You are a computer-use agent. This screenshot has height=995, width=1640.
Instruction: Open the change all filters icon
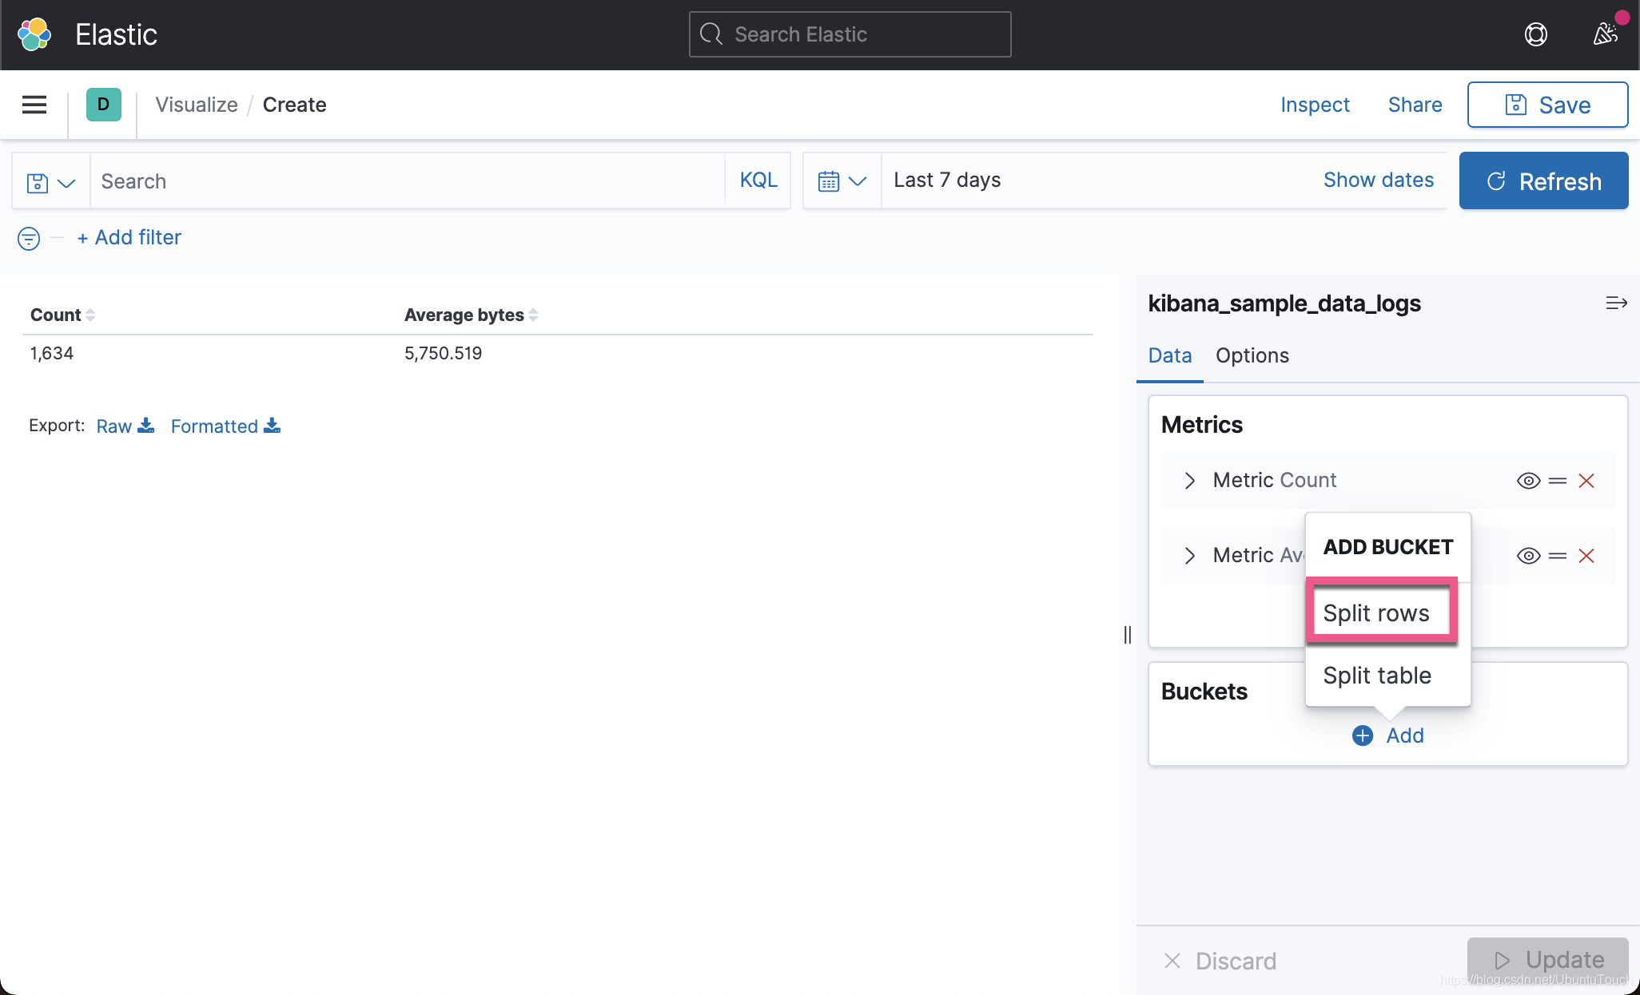pos(29,238)
